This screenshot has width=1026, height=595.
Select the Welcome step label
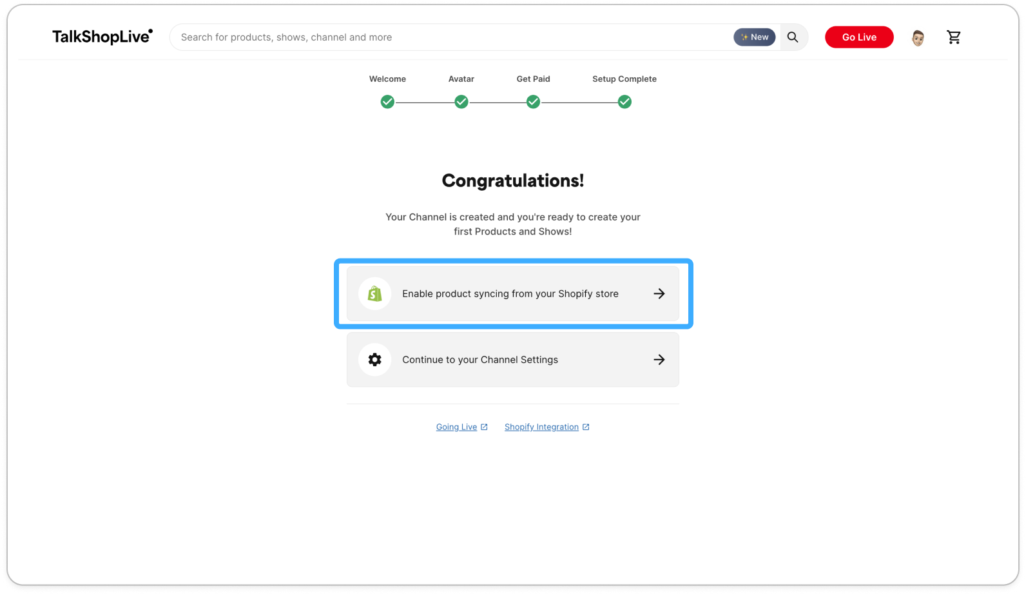click(x=387, y=79)
